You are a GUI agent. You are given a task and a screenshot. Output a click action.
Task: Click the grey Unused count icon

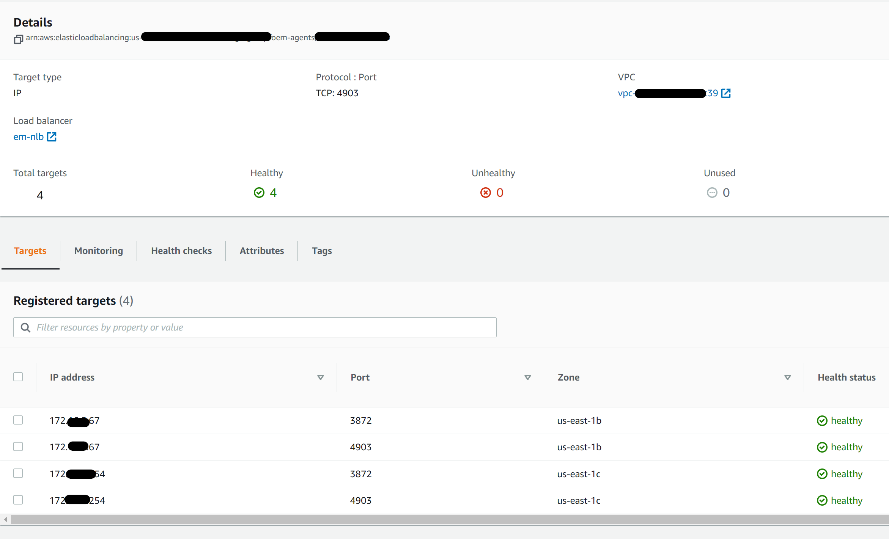pyautogui.click(x=712, y=193)
